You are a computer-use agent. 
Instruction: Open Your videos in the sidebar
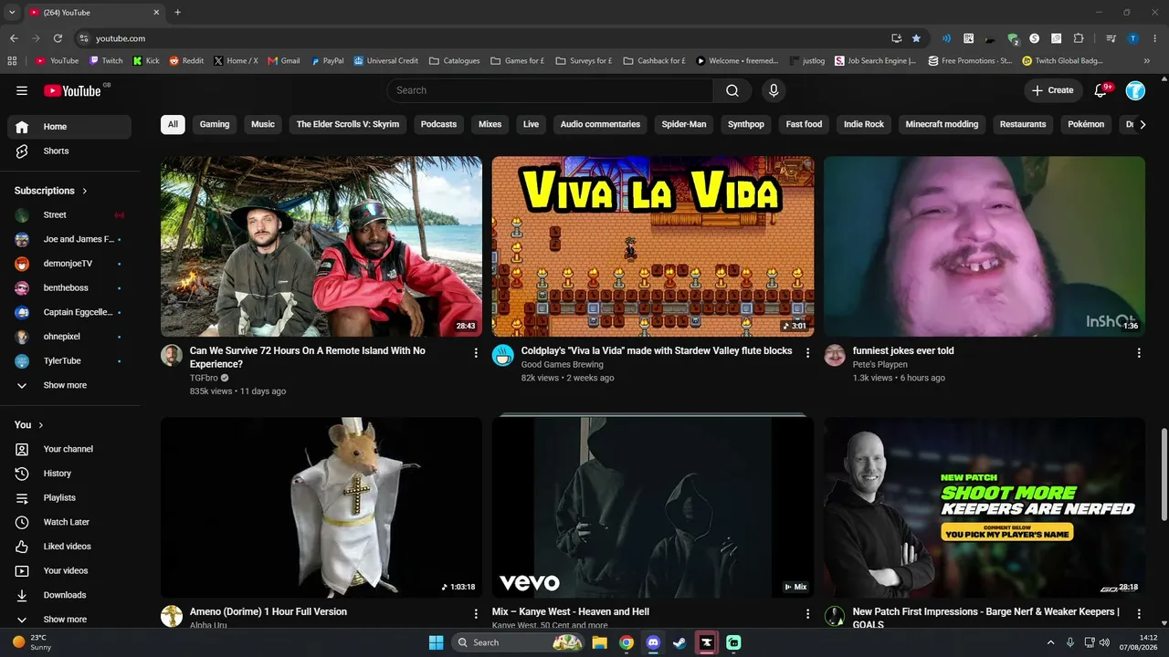coord(69,570)
